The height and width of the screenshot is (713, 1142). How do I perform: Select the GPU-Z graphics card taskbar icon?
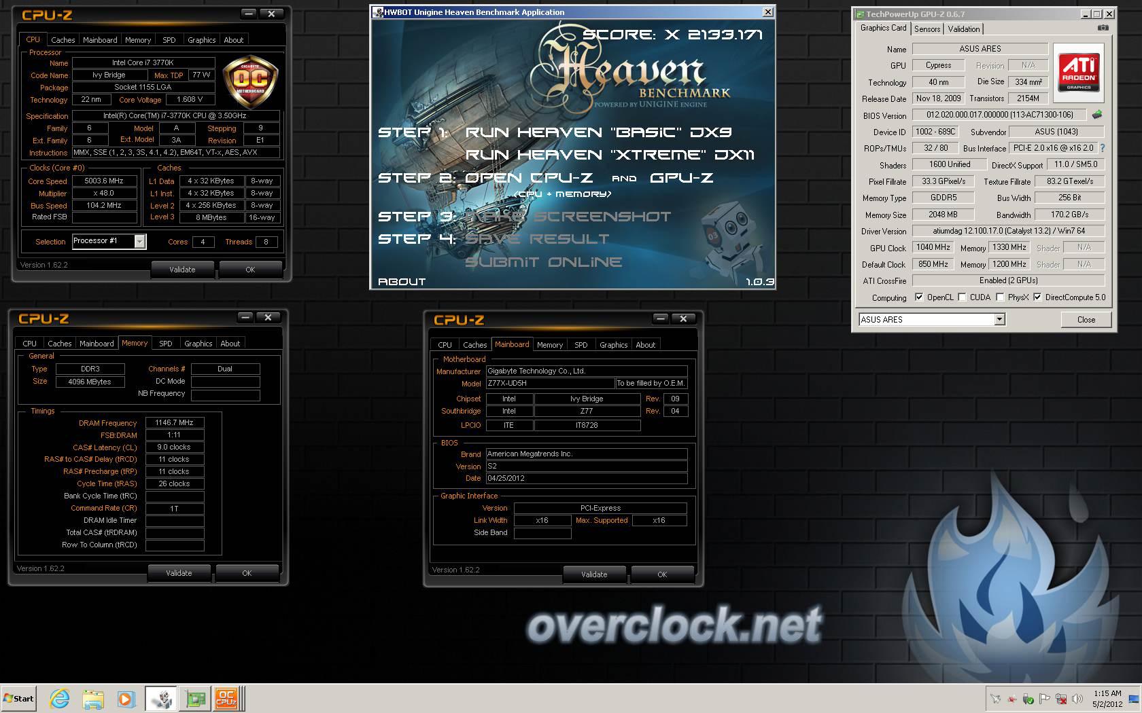195,698
